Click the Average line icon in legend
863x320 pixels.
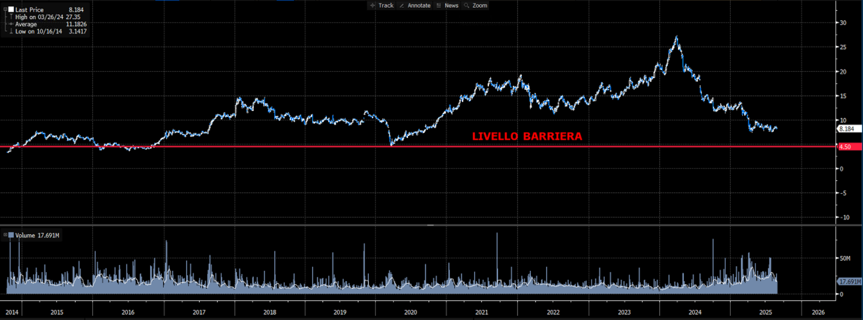[x=11, y=24]
